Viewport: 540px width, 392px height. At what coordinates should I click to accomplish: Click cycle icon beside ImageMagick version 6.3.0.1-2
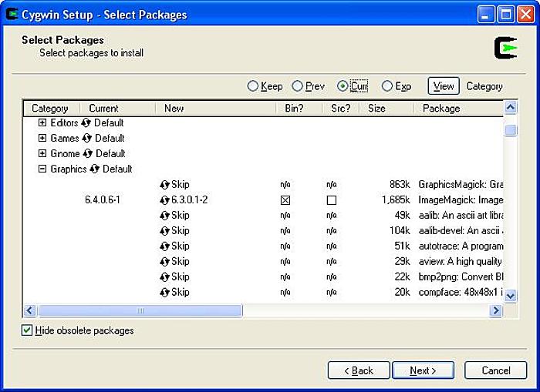pyautogui.click(x=164, y=200)
